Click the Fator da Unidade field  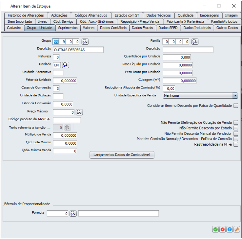coord(65,81)
